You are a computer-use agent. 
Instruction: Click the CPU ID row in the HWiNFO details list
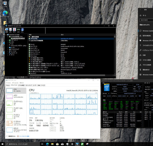point(71,44)
